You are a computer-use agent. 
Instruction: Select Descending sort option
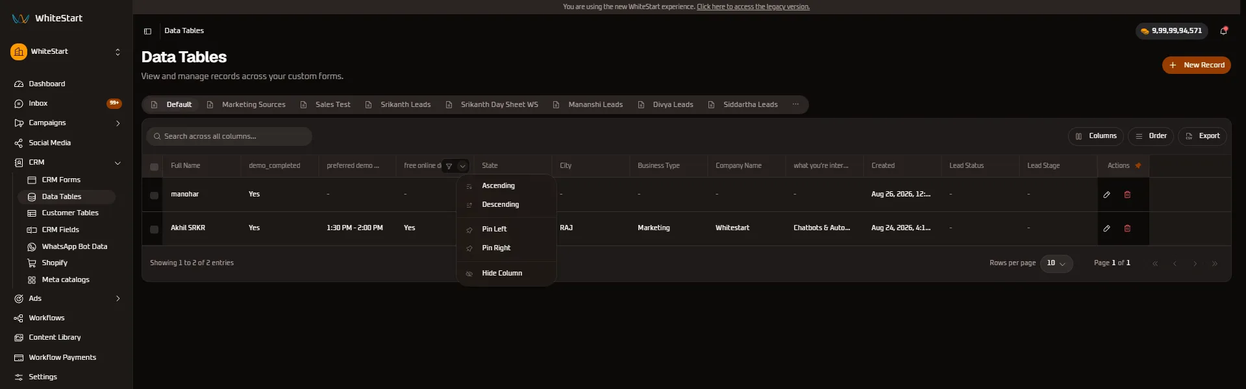pyautogui.click(x=506, y=204)
